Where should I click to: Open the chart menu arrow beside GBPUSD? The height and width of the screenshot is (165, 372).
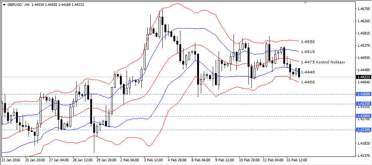click(4, 4)
